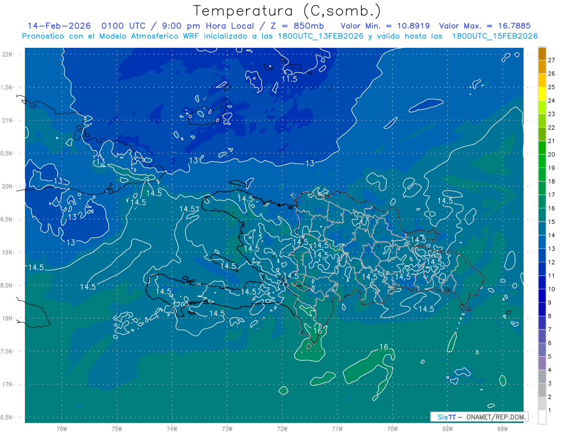Click the '12' value on the color scale
The width and height of the screenshot is (564, 435).
point(552,262)
